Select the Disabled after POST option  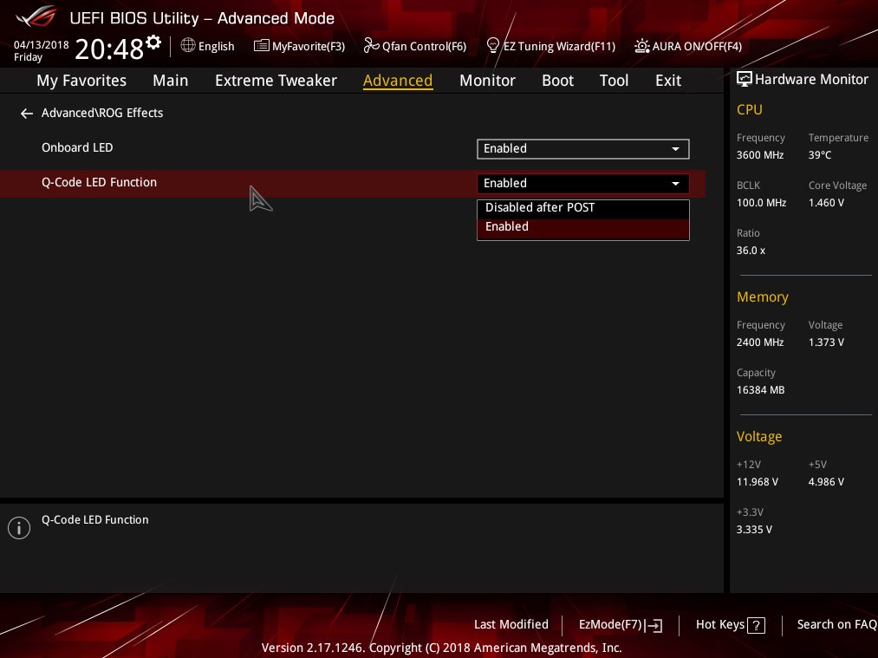click(583, 208)
